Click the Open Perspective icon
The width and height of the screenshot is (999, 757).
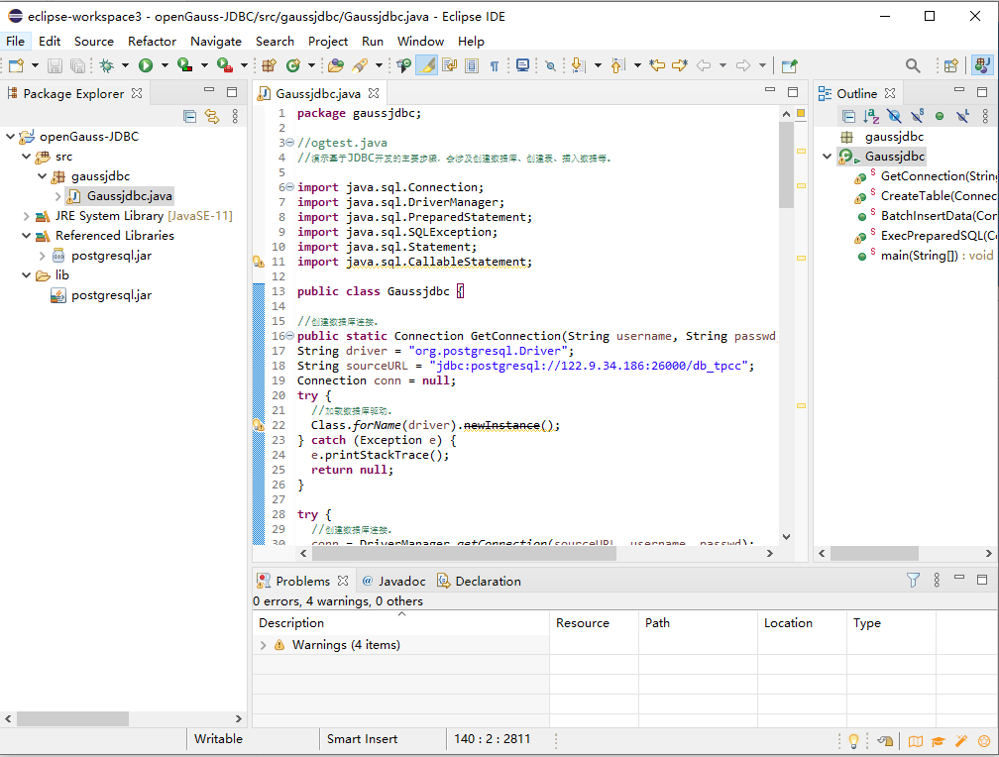coord(950,65)
